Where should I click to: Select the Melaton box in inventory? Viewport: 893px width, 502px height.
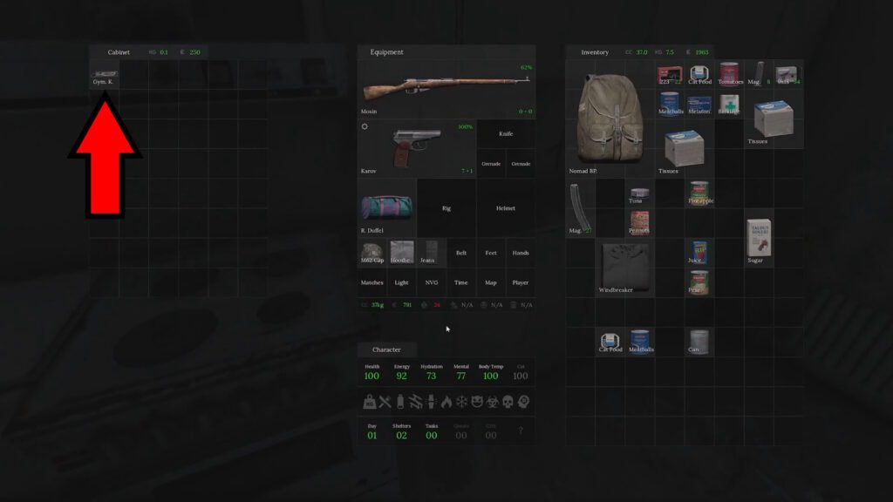[699, 105]
